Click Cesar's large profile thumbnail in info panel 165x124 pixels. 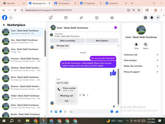coord(141,30)
